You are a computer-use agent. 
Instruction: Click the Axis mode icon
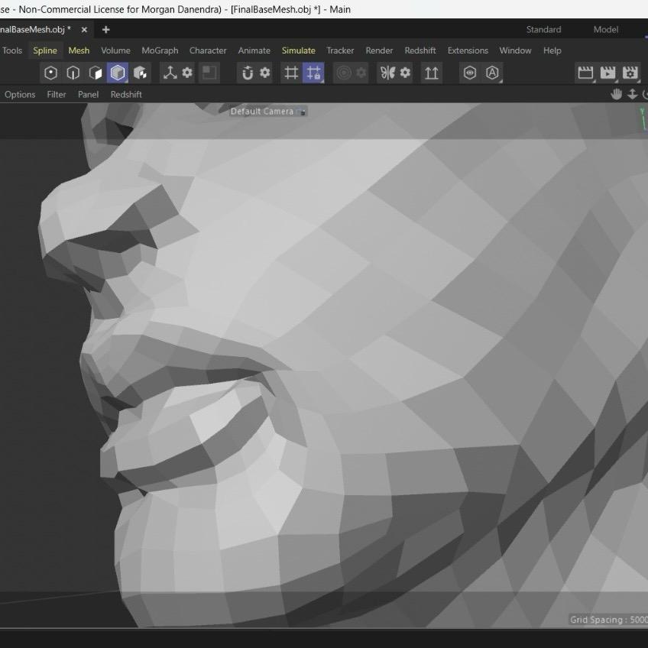(170, 73)
